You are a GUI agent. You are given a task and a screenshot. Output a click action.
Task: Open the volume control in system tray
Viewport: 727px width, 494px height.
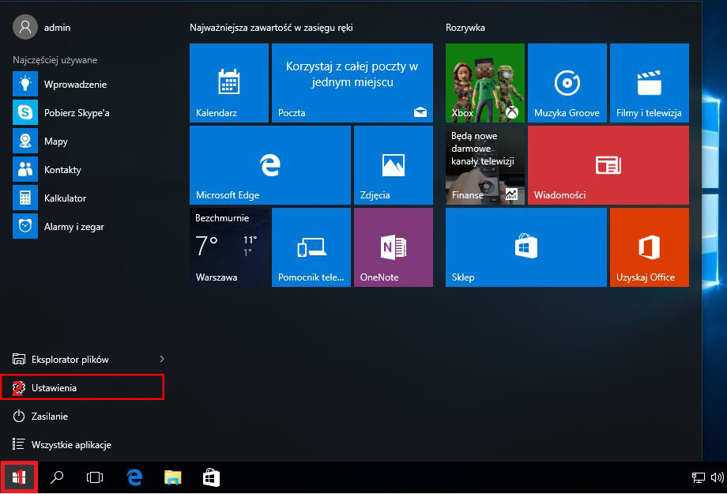point(717,477)
